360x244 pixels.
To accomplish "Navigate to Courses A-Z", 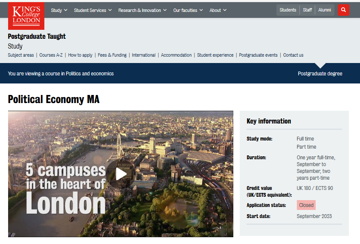I will coord(51,55).
